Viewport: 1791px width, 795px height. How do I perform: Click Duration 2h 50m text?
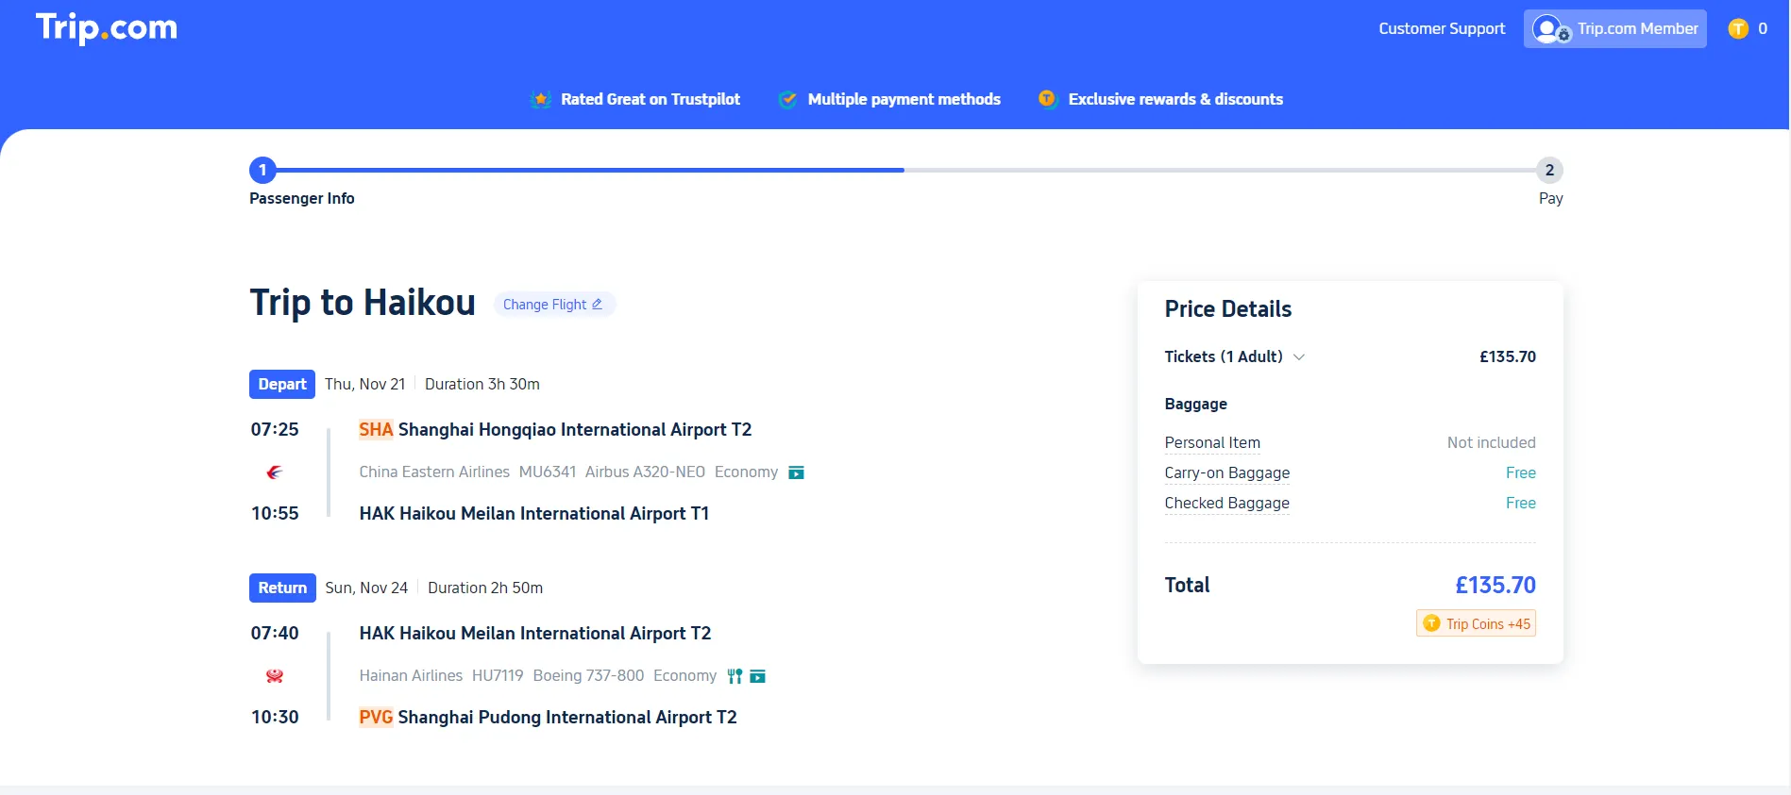click(485, 588)
